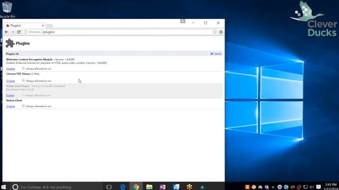Open Task View from the taskbar
Viewport: 339px width, 190px height.
(x=109, y=187)
